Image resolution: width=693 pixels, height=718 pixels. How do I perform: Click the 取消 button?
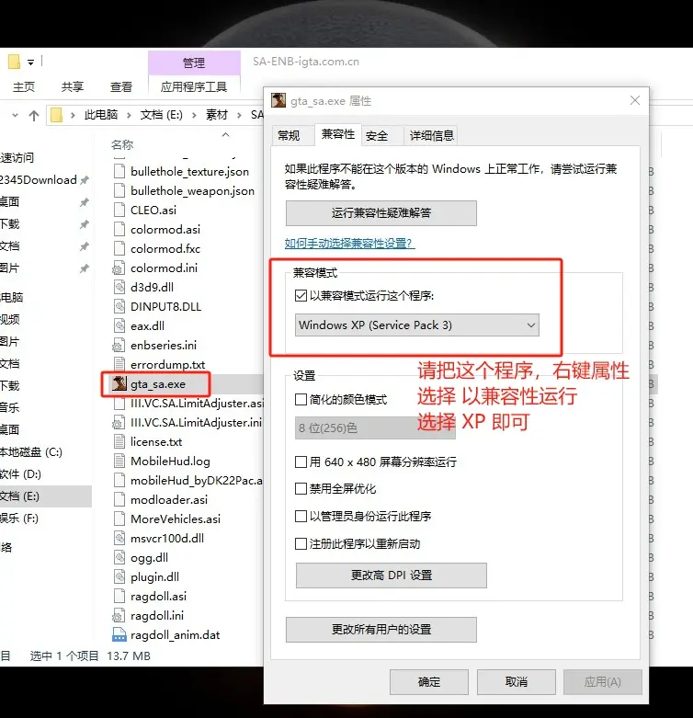click(x=517, y=682)
